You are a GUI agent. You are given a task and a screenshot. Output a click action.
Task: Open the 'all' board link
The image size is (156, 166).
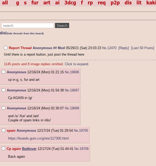[5, 3]
